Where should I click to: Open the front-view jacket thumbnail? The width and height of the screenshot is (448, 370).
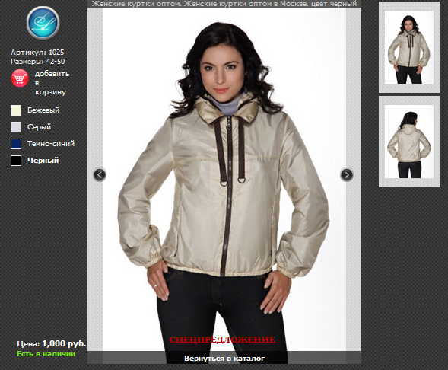pyautogui.click(x=409, y=47)
